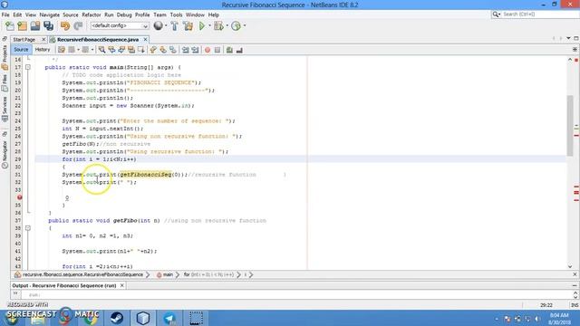
Task: Open the dropdown arrow beside Debug Project
Action: point(227,26)
